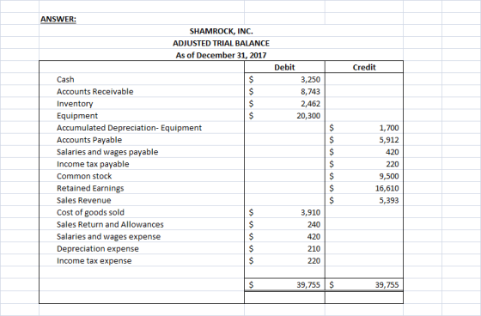
Task: Click the Inventory account label
Action: pos(75,104)
